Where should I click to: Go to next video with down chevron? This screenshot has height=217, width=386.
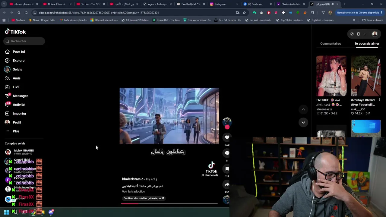point(303,122)
